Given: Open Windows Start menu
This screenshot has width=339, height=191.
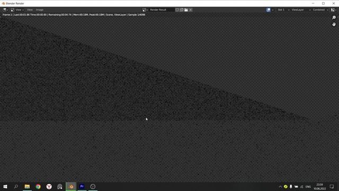Looking at the screenshot, I should click(5, 186).
